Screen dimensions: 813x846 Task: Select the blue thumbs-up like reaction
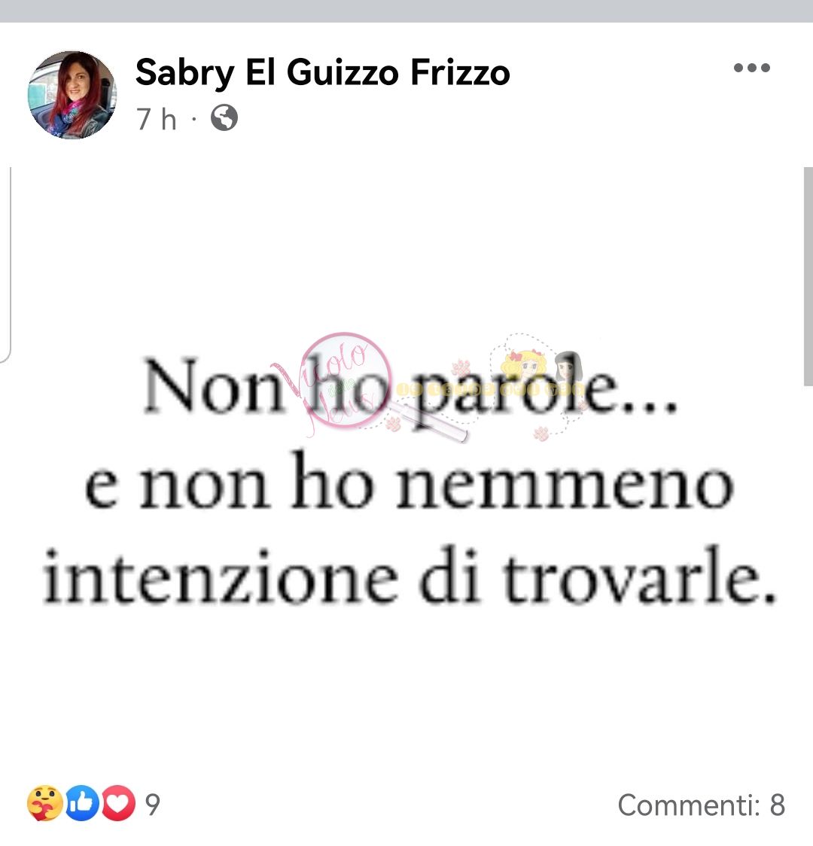(x=82, y=803)
